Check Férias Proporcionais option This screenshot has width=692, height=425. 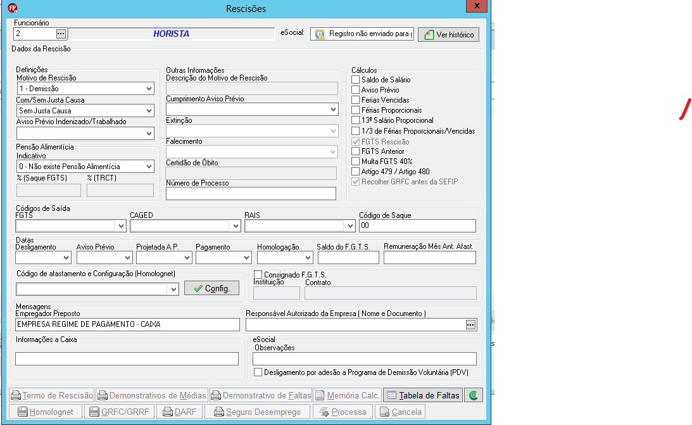coord(355,110)
